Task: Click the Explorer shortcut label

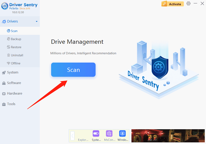Action: pos(83,140)
